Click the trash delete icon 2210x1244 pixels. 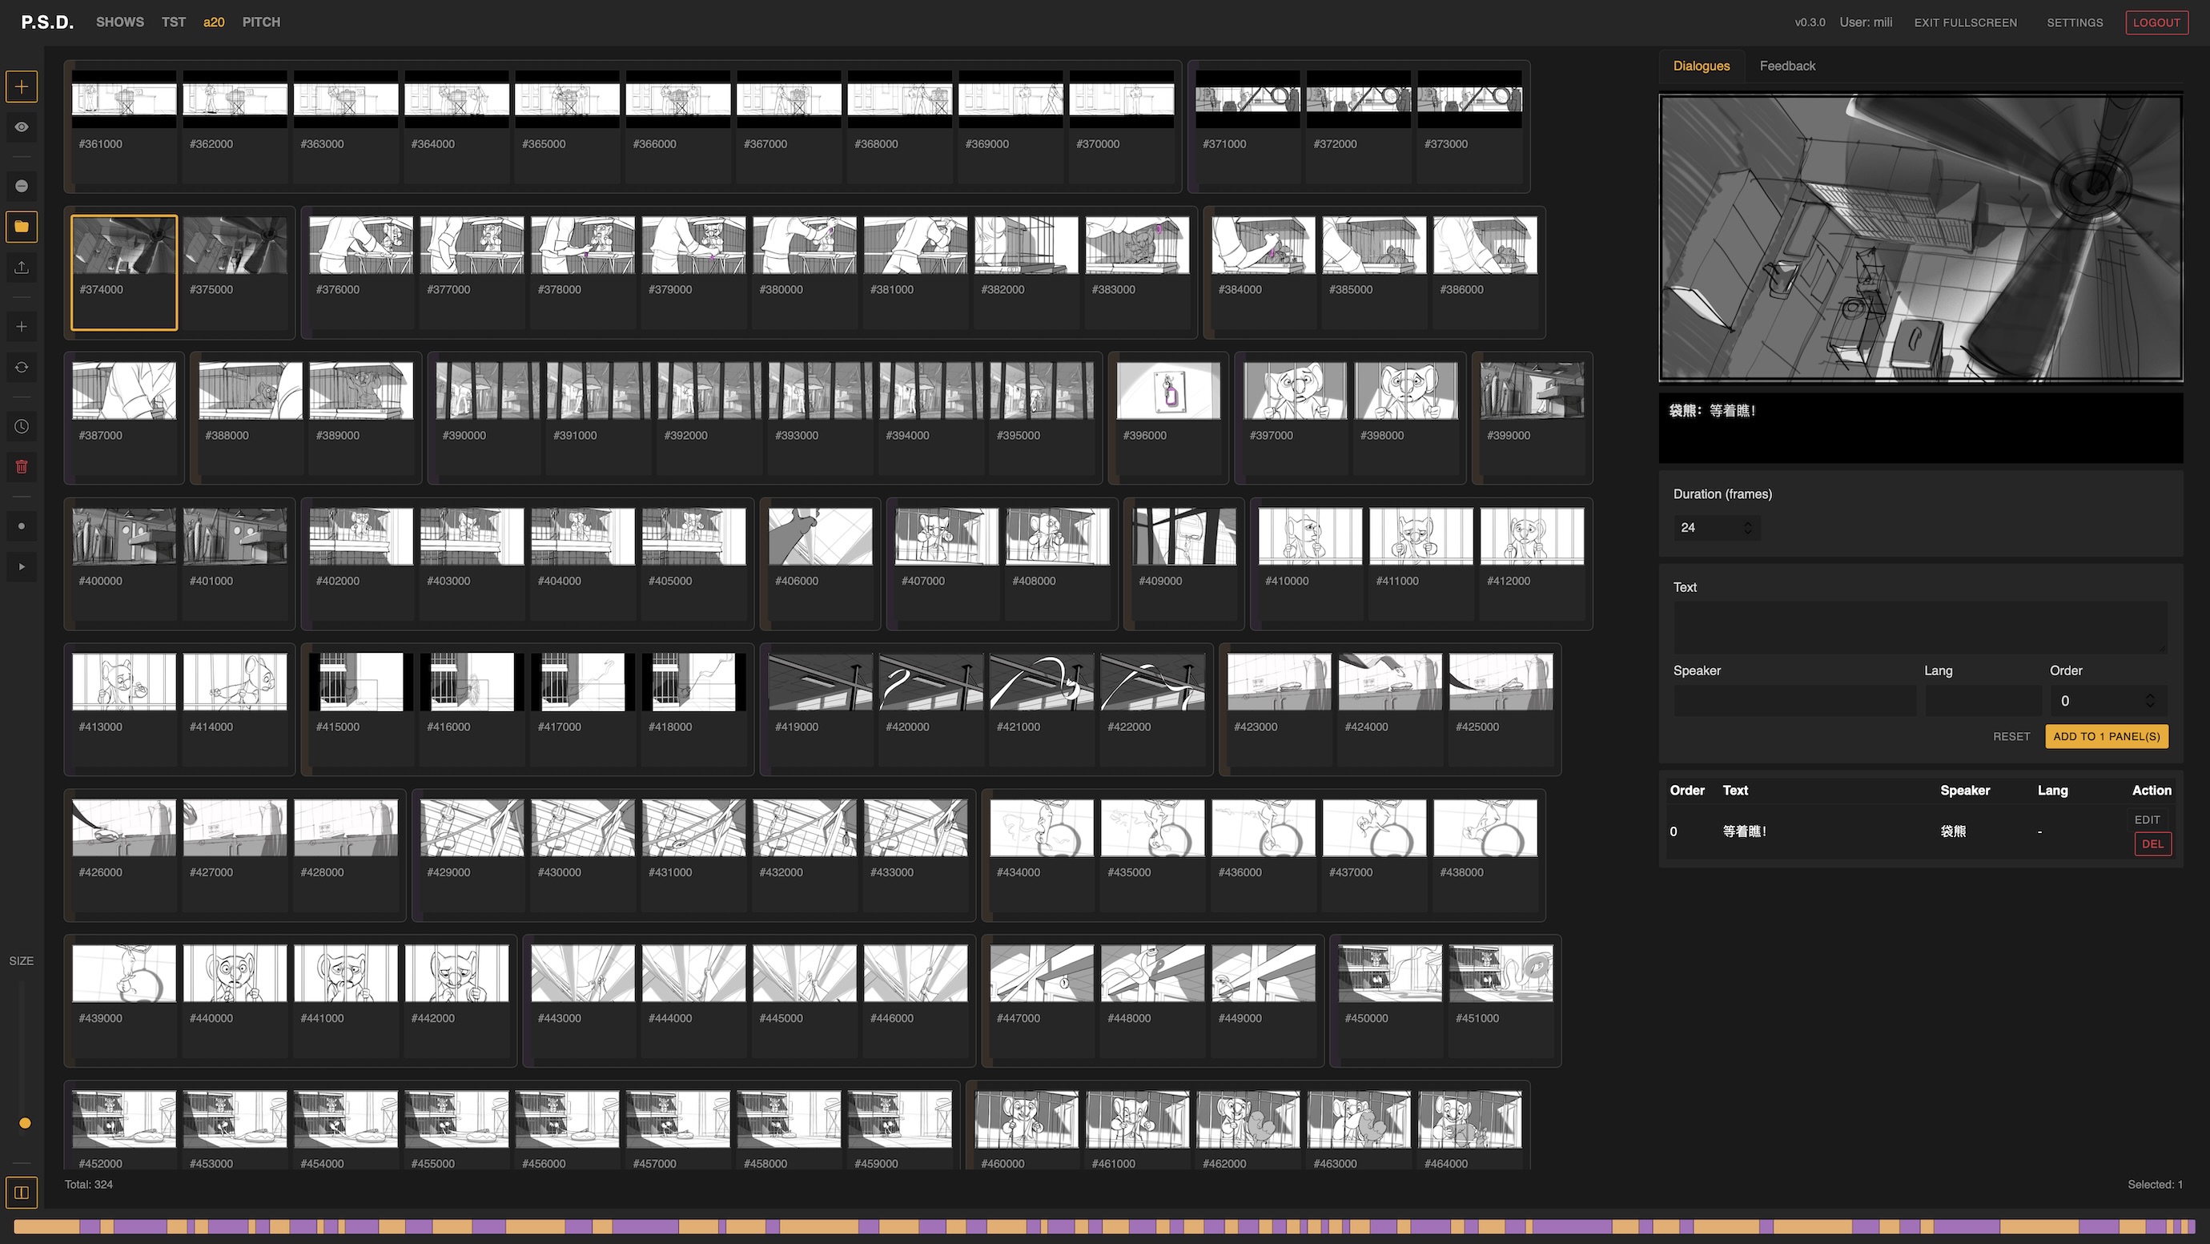[x=22, y=466]
